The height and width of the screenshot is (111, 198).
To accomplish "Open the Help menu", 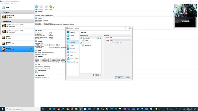I will click(12, 3).
